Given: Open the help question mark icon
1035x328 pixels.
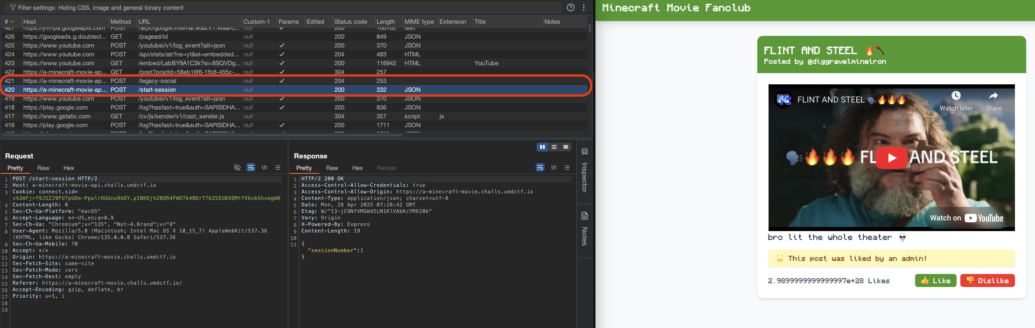Looking at the screenshot, I should pos(571,7).
